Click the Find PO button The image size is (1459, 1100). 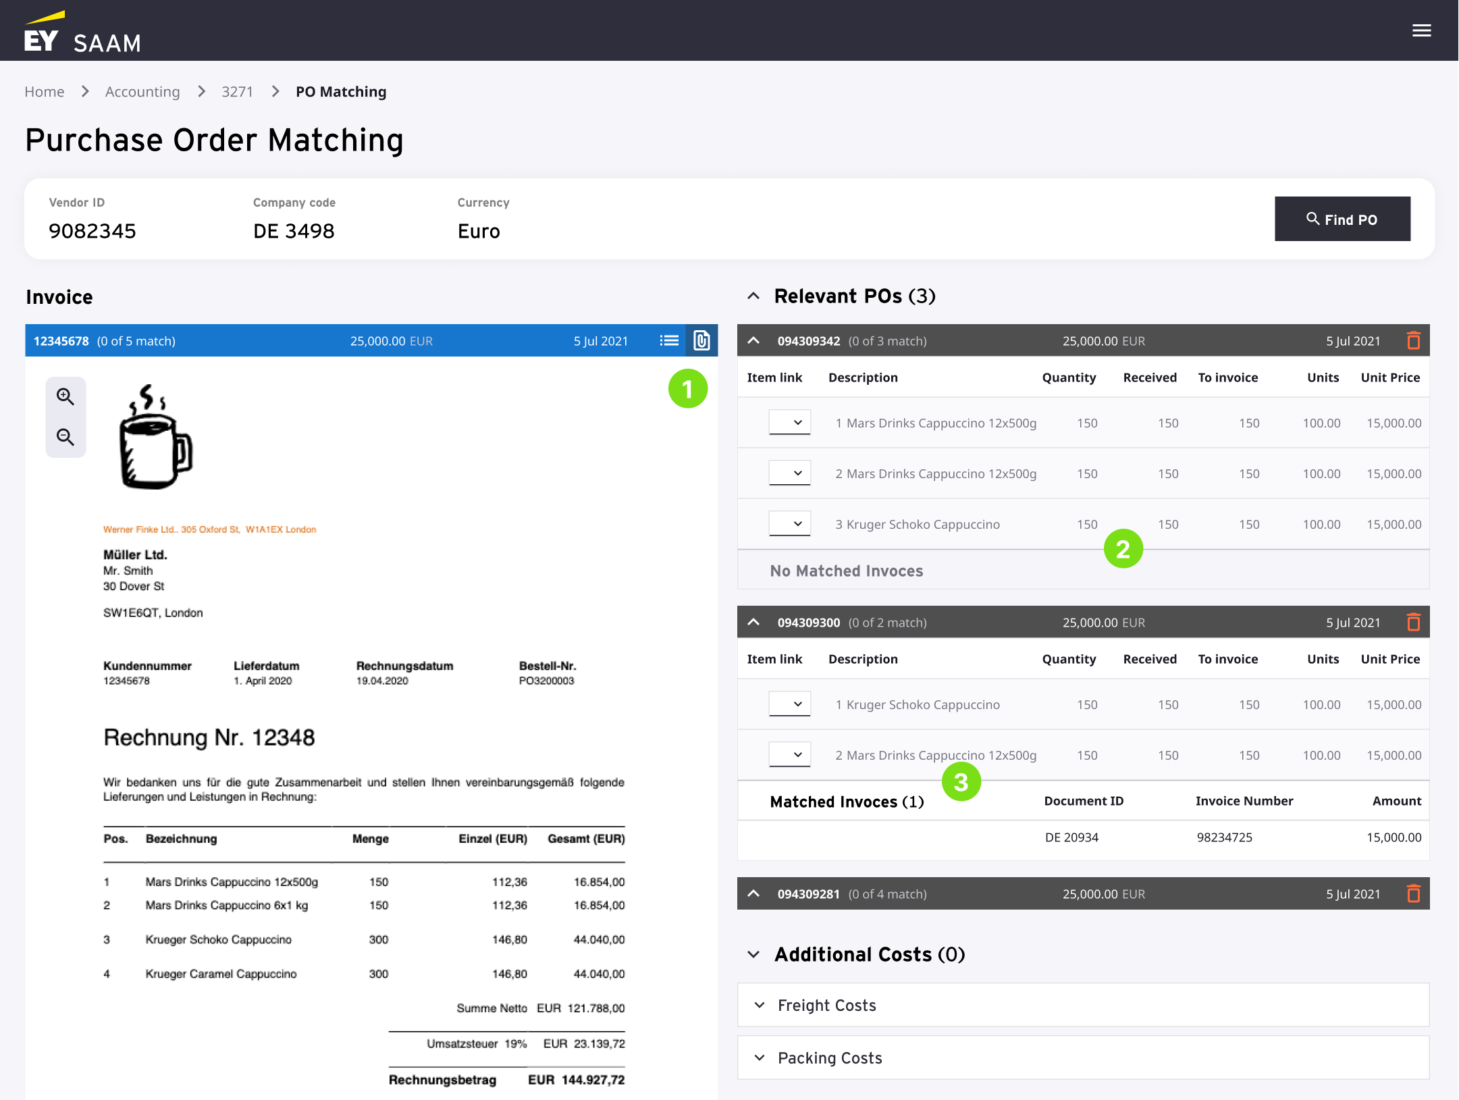pyautogui.click(x=1342, y=219)
